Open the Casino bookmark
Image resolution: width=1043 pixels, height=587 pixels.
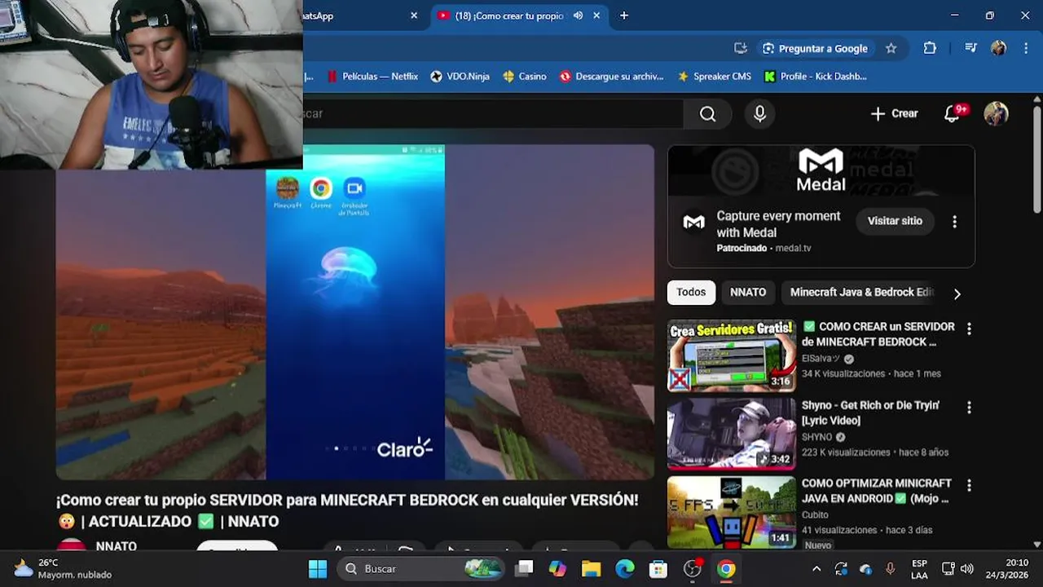[525, 77]
